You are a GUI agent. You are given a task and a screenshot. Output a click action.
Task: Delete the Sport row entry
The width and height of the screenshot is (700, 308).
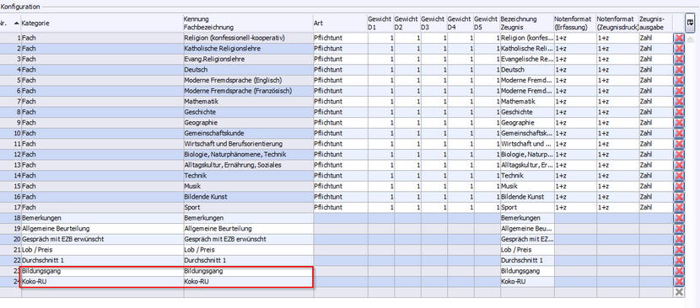(679, 207)
